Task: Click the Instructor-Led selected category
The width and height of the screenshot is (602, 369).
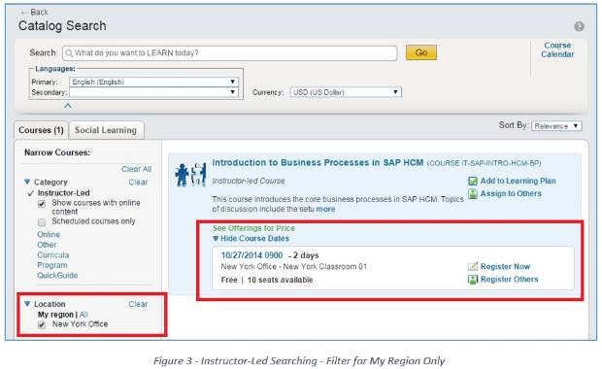Action: [63, 193]
